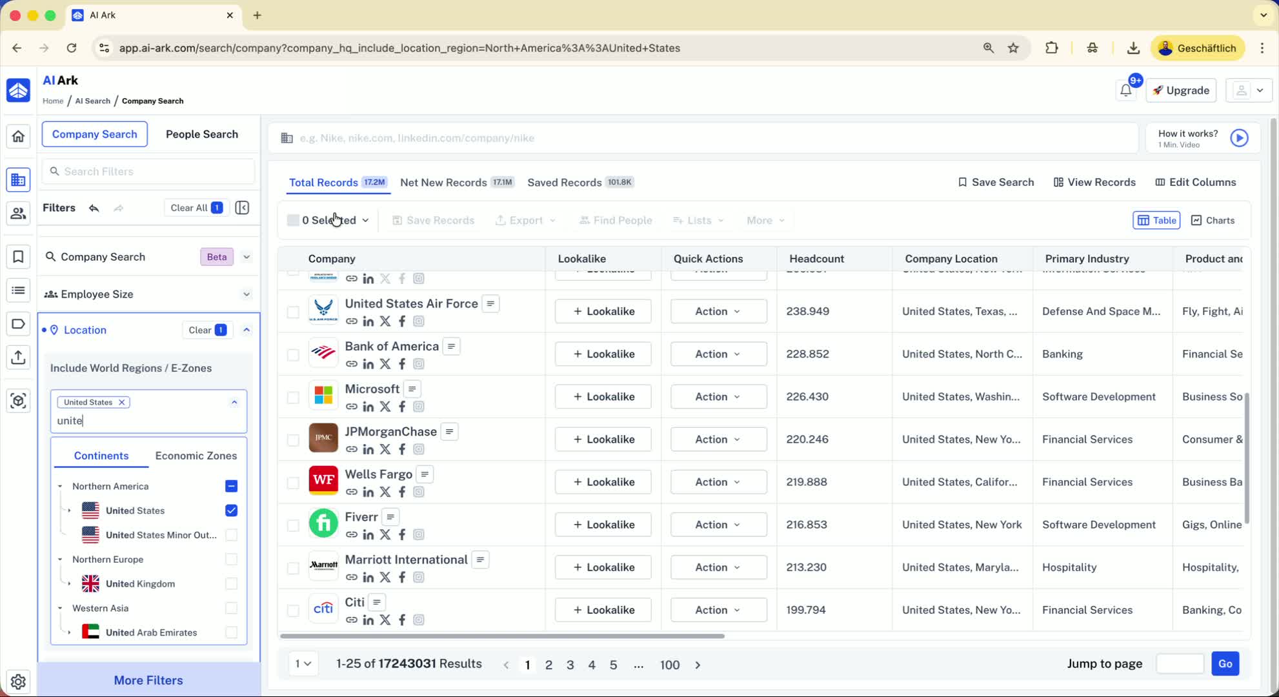Open settings gear in sidebar
Image resolution: width=1279 pixels, height=697 pixels.
pos(18,682)
